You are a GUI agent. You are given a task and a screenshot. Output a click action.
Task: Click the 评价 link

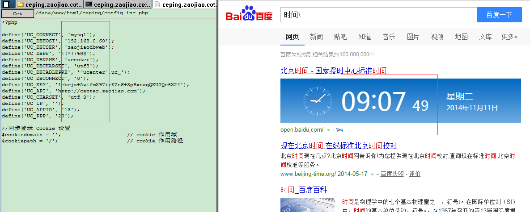(x=415, y=174)
